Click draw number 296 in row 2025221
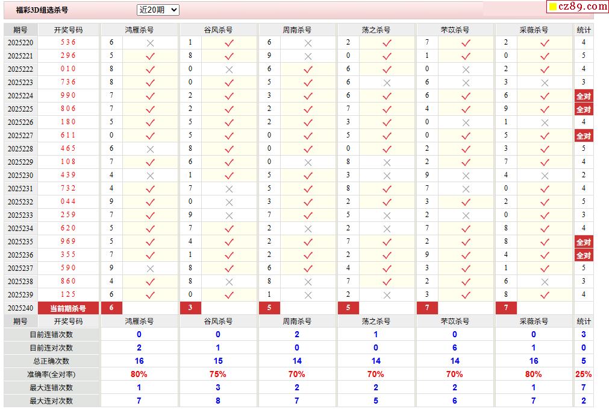 68,55
